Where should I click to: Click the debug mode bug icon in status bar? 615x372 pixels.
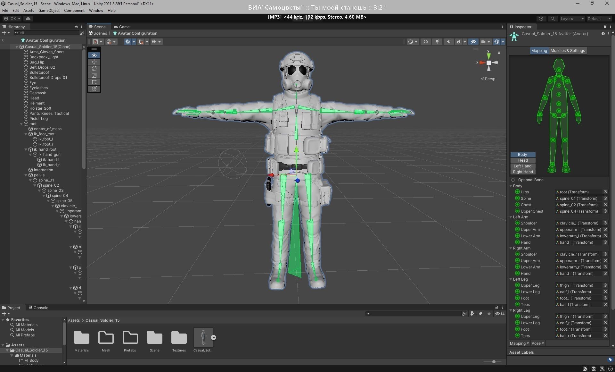585,369
